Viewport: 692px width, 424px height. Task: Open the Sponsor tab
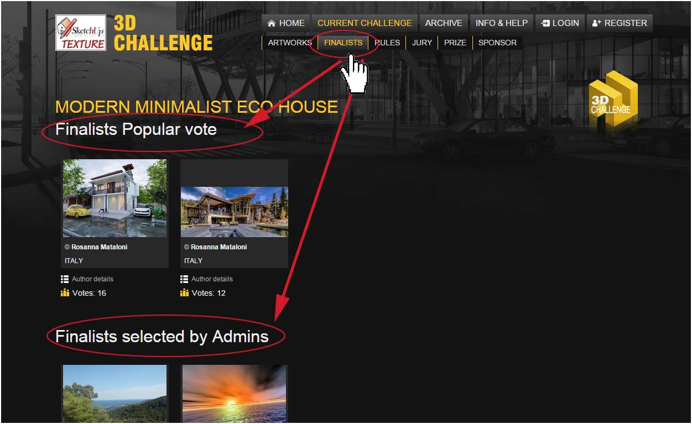tap(497, 43)
